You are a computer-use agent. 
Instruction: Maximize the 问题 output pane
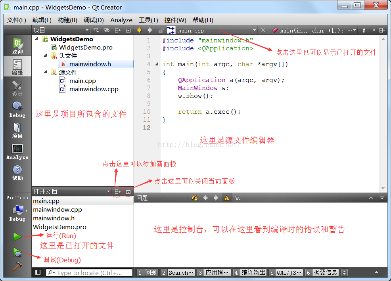(x=371, y=198)
